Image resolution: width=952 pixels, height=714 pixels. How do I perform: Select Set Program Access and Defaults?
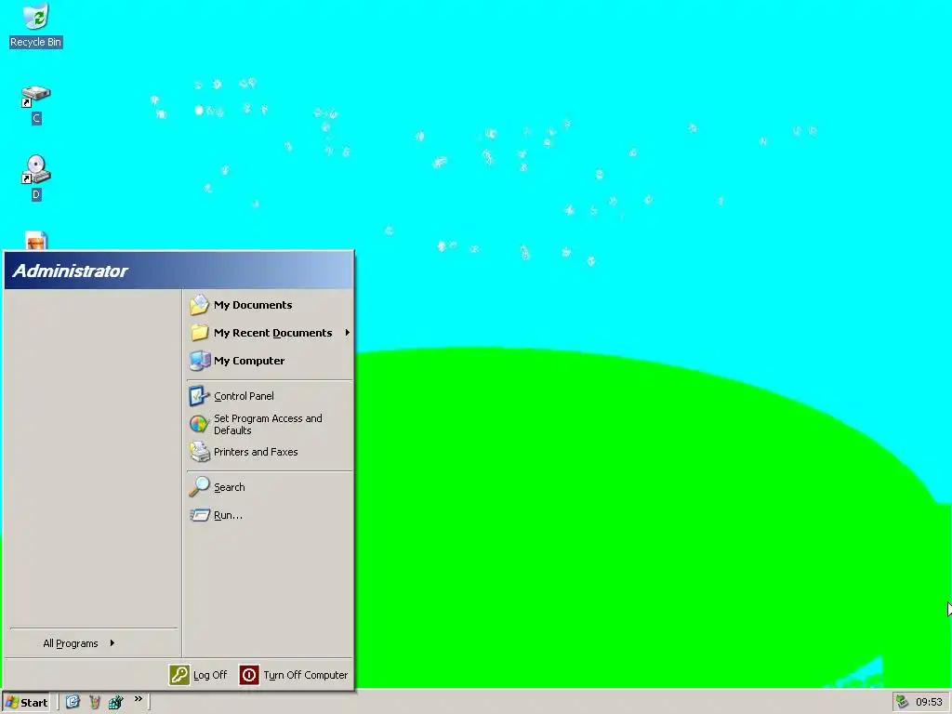tap(270, 424)
